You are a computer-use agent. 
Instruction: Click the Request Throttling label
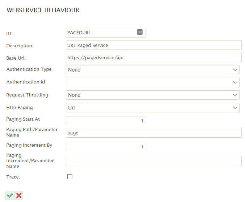27,95
